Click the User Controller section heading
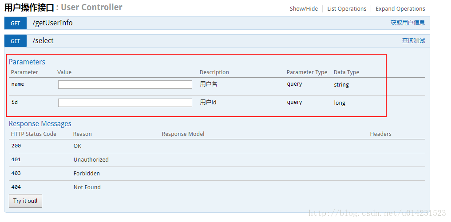 click(x=63, y=8)
